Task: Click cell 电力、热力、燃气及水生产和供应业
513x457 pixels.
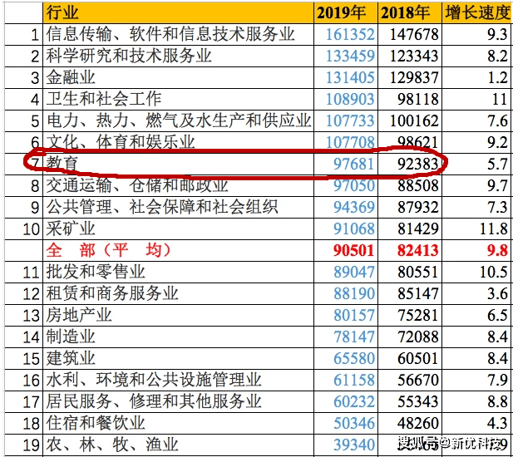Action: pos(178,121)
